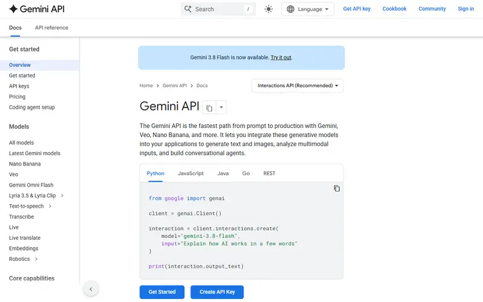Click the globe icon in the Language button
Viewport: 483px width, 302px height.
290,9
